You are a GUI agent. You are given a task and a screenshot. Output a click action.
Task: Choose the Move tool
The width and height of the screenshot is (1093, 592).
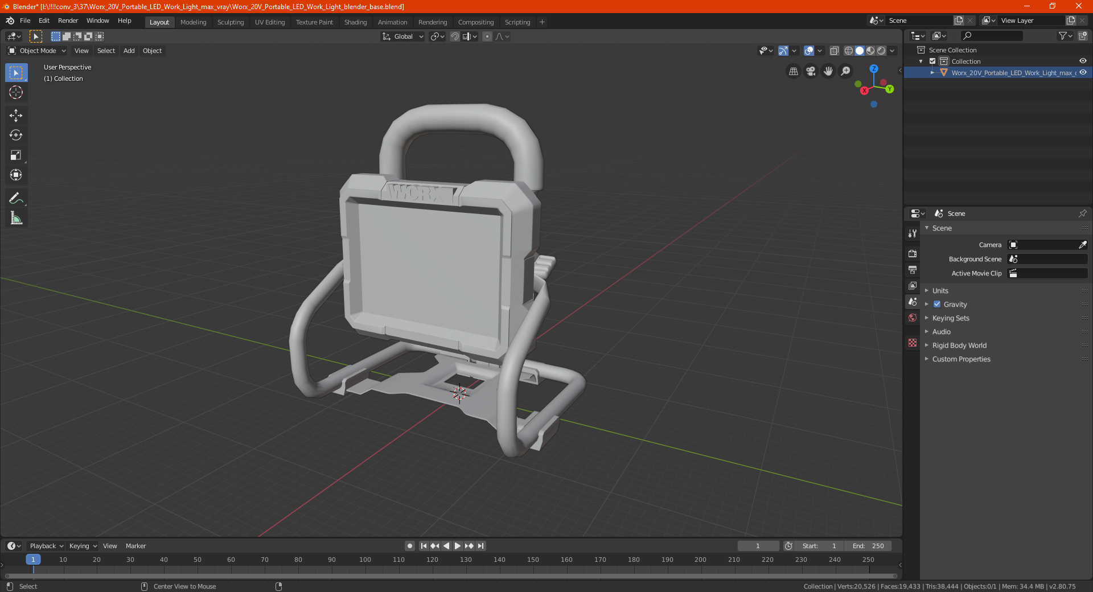16,116
